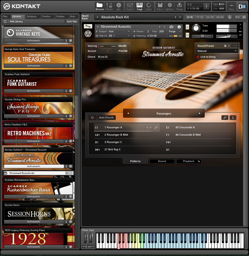
Task: Toggle the AUX sends panel
Action: point(238,17)
